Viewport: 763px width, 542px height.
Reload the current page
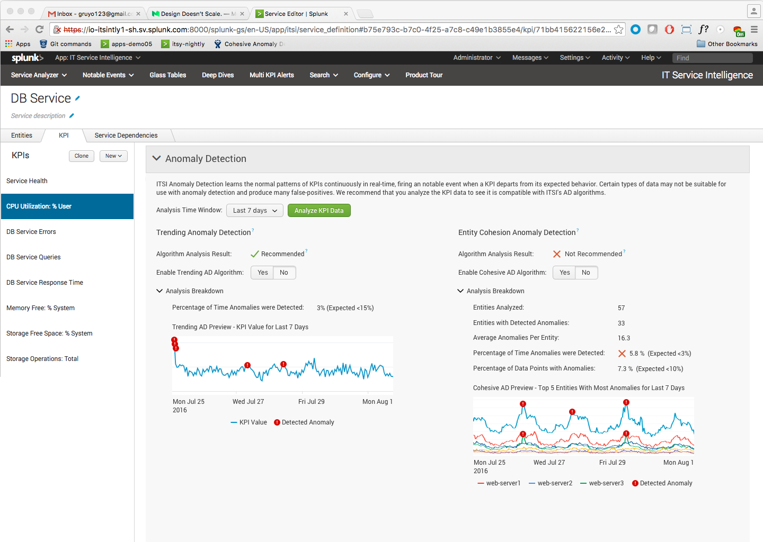tap(39, 30)
